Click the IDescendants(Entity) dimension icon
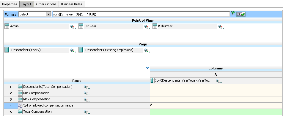Screen dimensions: 283x116 pyautogui.click(x=7, y=50)
